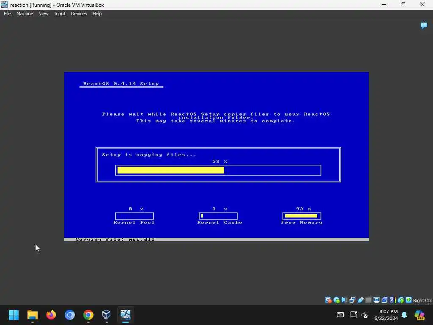Screen dimensions: 433x325
Task: Click the 'ReactOS 0.4.14 Setup' heading
Action: point(121,83)
